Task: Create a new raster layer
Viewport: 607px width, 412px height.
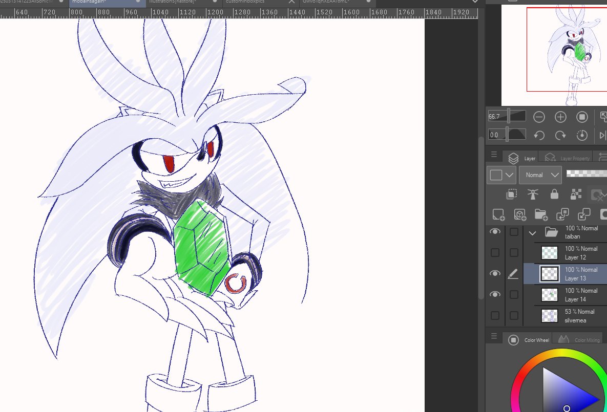Action: tap(498, 214)
